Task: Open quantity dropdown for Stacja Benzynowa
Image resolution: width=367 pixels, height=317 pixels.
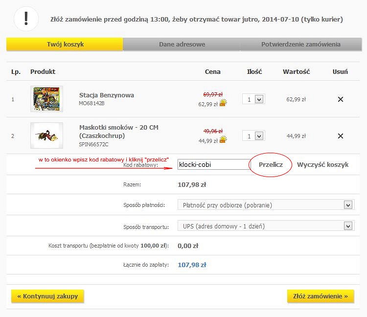Action: [x=253, y=99]
